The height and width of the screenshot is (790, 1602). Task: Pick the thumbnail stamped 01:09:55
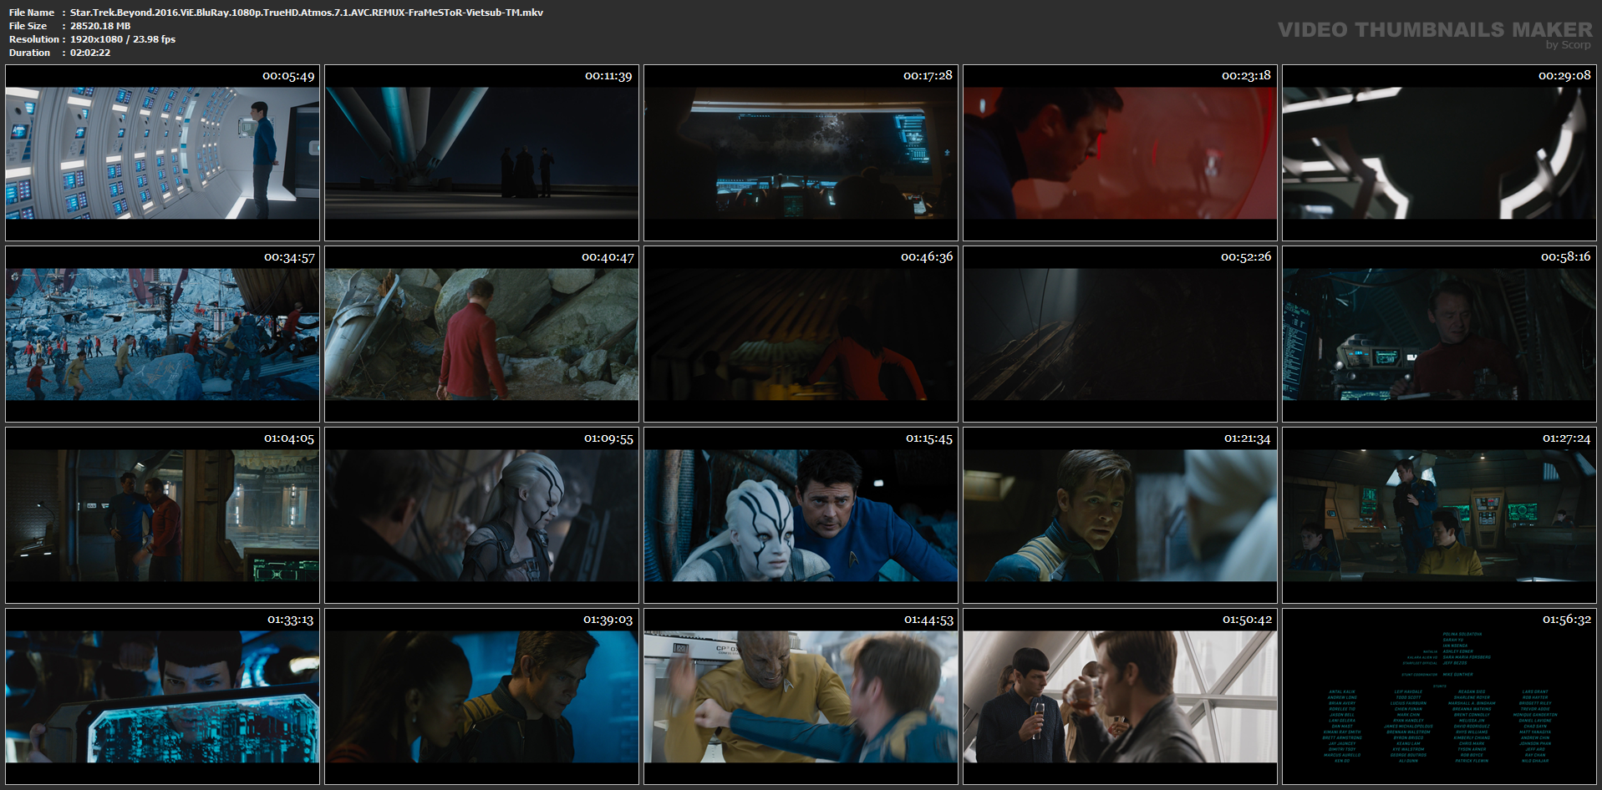(x=481, y=515)
